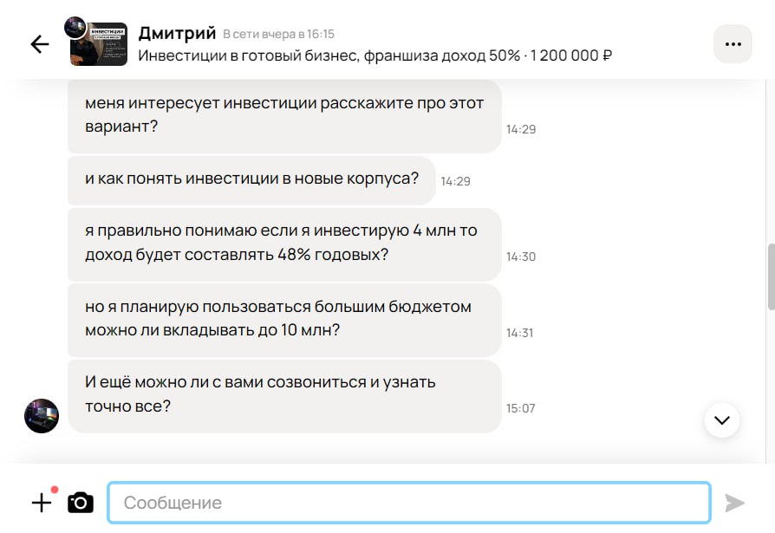Select message 'меня интересует инвестиции'
775x533 pixels.
click(284, 117)
